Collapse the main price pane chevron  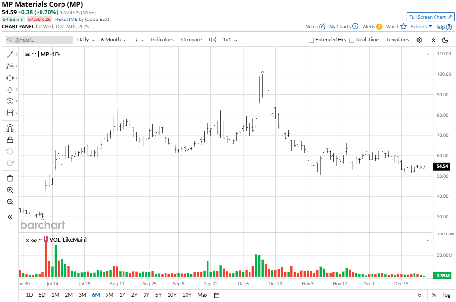[428, 54]
